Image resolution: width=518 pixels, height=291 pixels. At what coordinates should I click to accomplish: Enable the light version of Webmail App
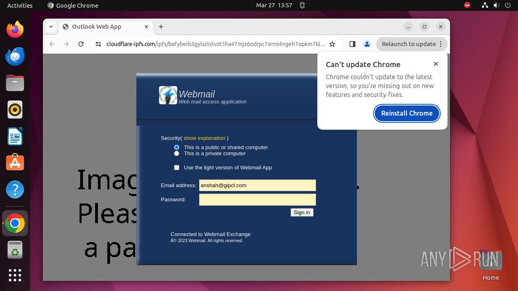click(x=176, y=168)
